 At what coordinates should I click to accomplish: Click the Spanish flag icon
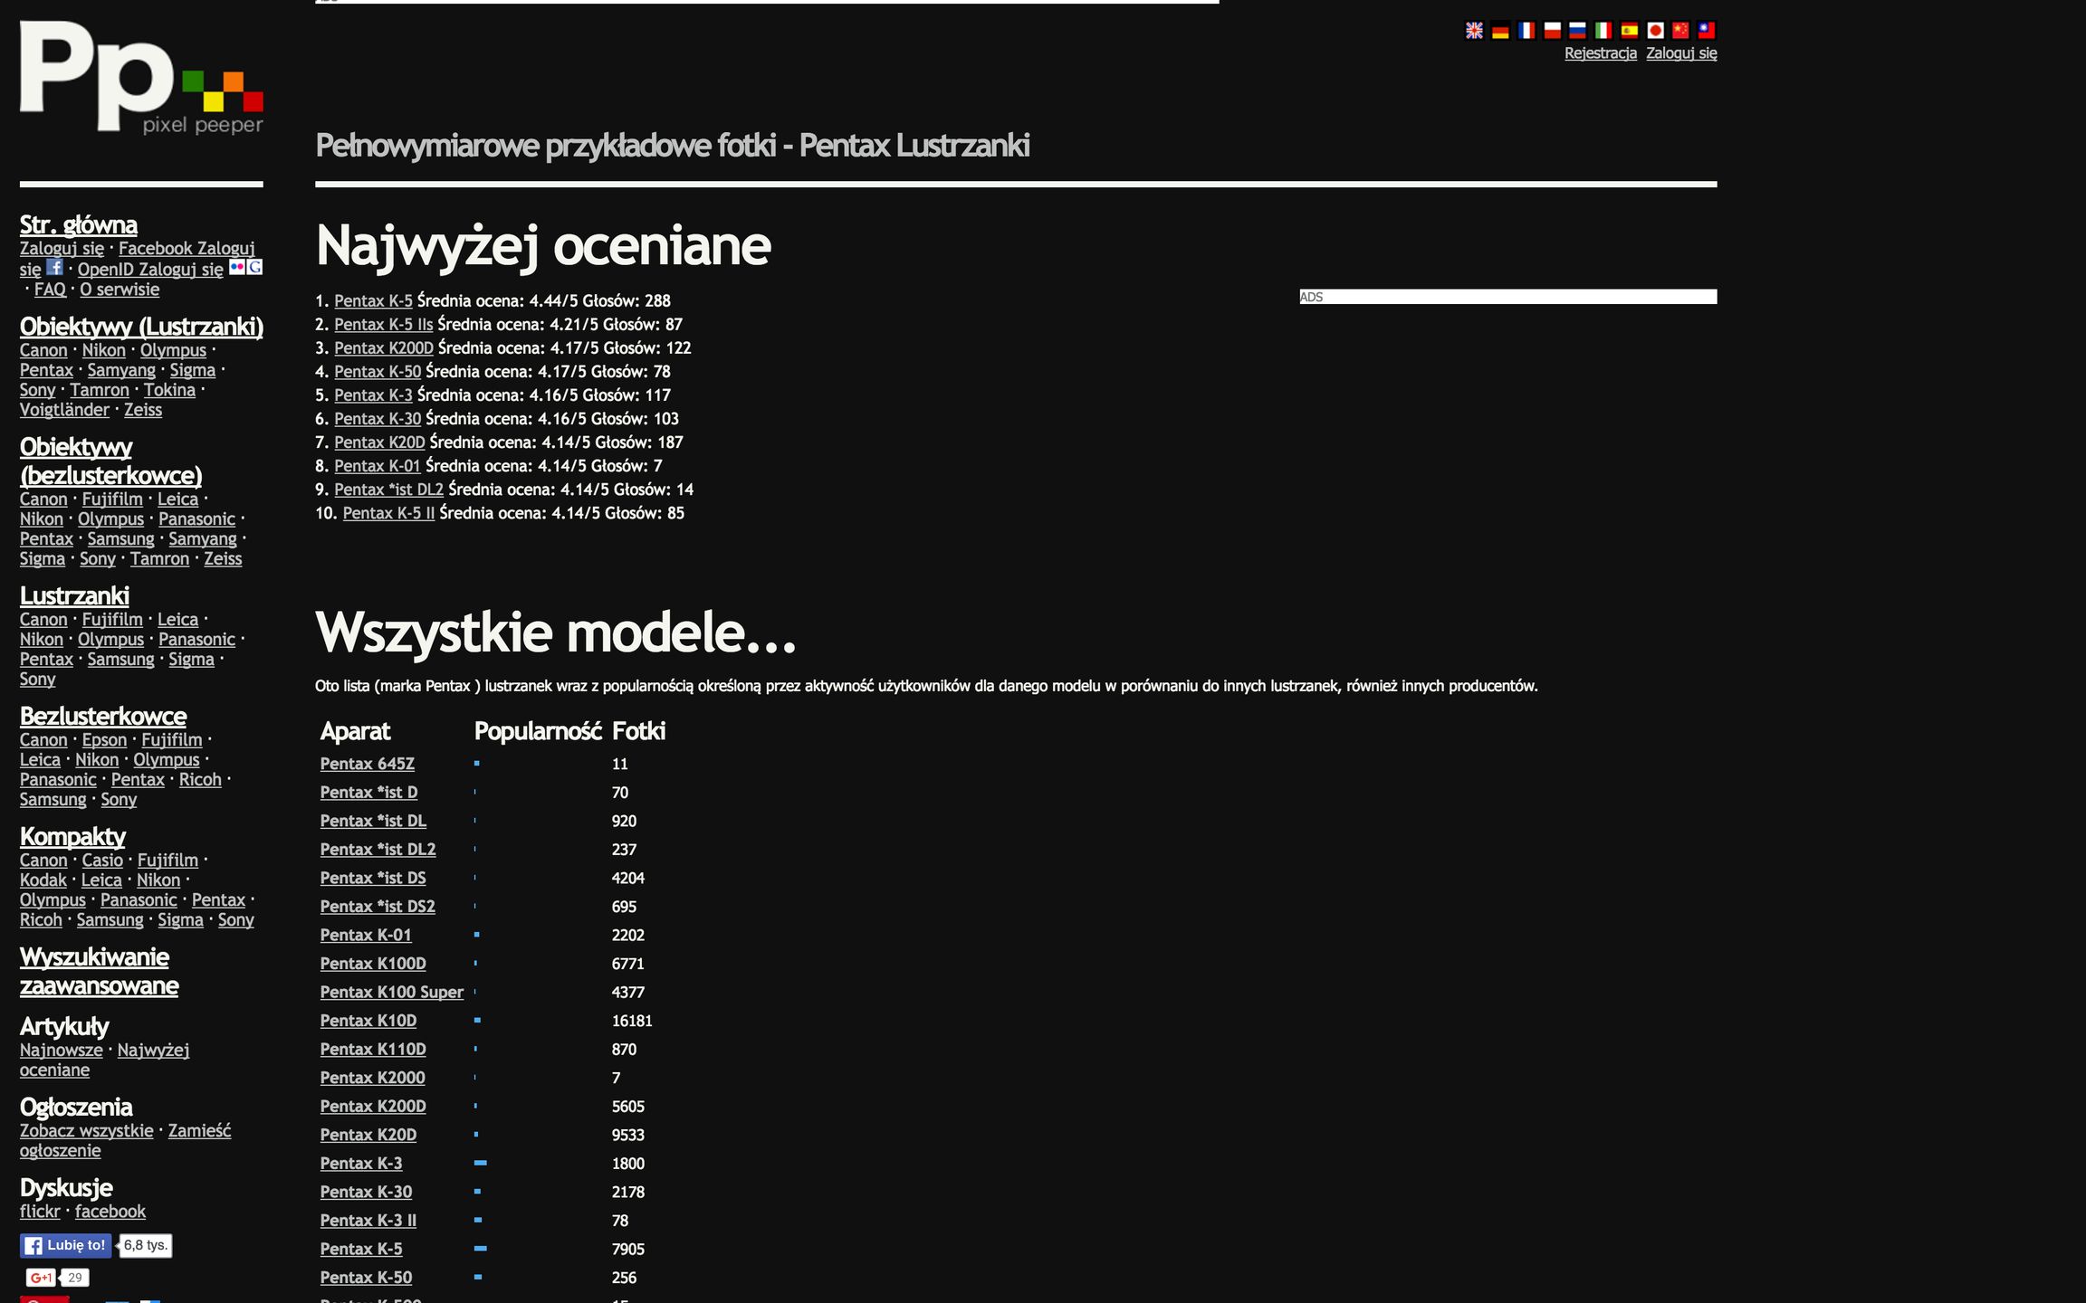point(1629,31)
